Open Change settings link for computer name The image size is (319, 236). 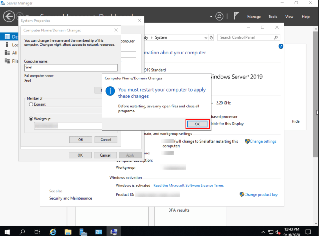pyautogui.click(x=263, y=141)
